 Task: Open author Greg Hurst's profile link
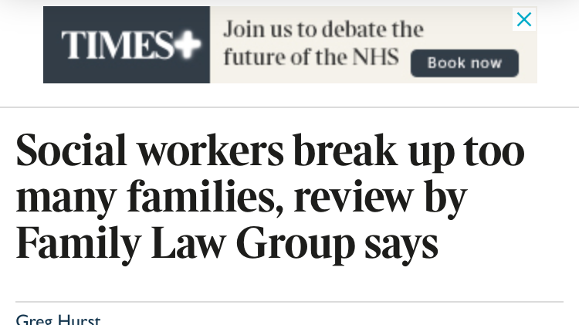coord(58,320)
